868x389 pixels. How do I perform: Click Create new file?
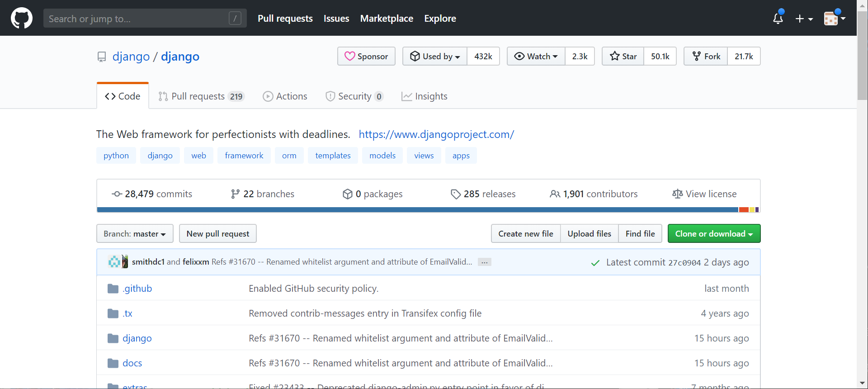coord(526,234)
